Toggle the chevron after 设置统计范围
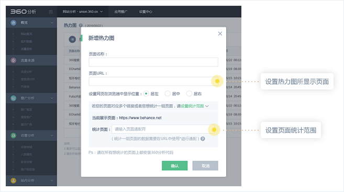Viewport: 344px width, 192px height. click(x=207, y=106)
